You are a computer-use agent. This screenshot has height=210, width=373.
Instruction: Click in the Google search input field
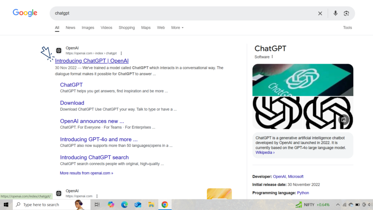pos(182,13)
